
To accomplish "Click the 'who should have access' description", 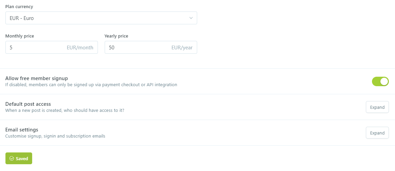I will click(65, 111).
